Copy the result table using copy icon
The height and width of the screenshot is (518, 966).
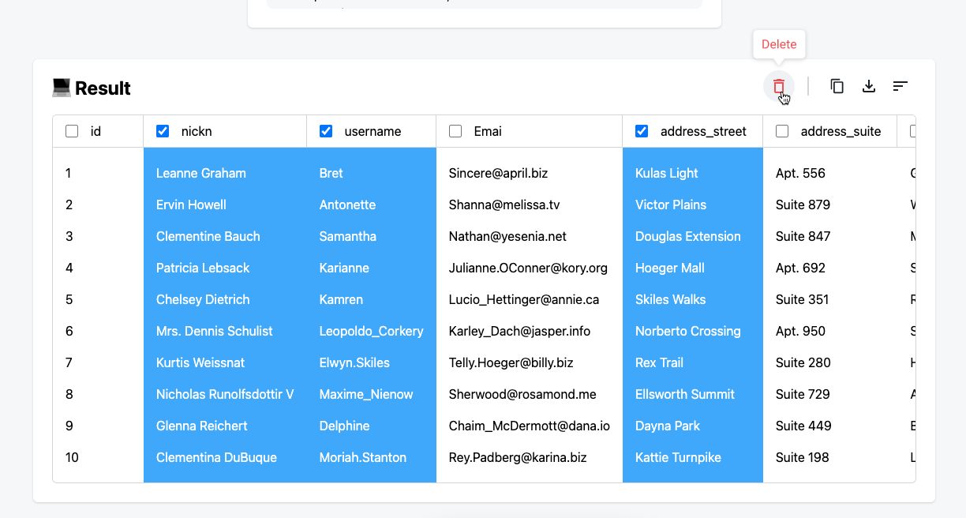pos(837,86)
